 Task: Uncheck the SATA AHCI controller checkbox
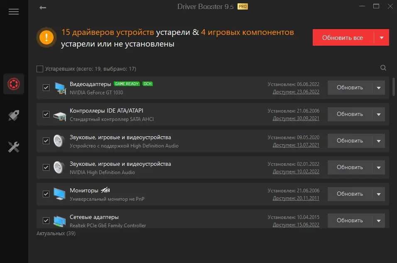46,114
